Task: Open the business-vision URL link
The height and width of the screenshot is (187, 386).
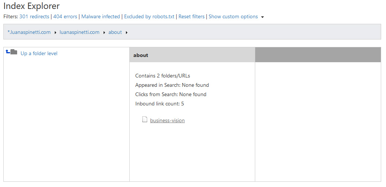Action: (167, 120)
